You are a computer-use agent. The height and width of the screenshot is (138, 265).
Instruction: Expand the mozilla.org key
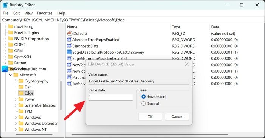pos(5,26)
